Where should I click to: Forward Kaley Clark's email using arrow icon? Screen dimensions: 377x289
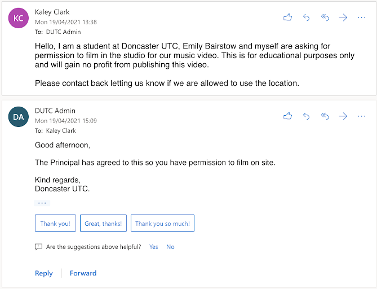[343, 17]
